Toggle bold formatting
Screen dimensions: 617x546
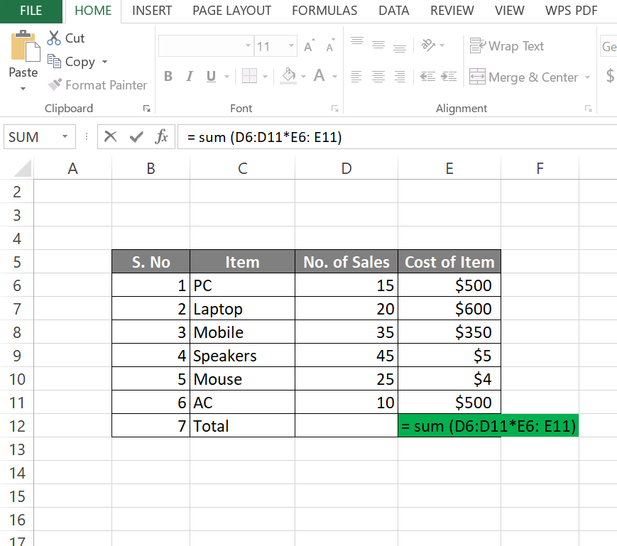point(168,76)
